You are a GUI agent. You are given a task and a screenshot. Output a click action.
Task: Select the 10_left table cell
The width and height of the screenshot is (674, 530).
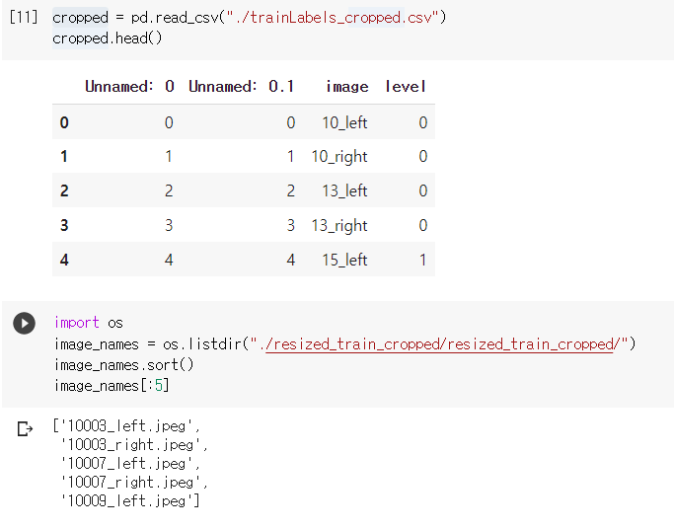pos(344,123)
